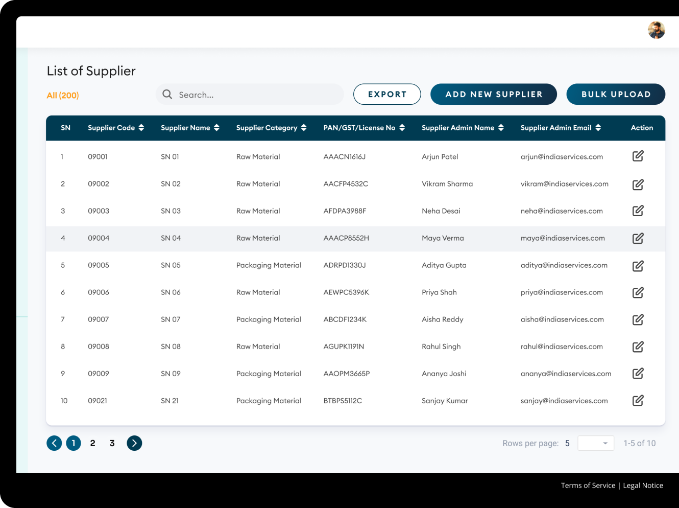679x508 pixels.
Task: Edit supplier SN 01 using the pencil icon
Action: [638, 156]
